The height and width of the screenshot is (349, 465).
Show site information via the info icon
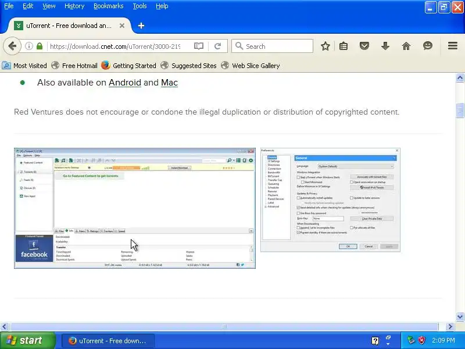click(28, 46)
